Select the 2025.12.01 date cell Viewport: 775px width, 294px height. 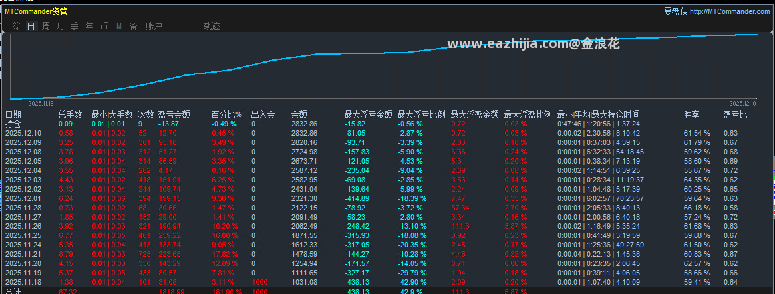click(23, 198)
